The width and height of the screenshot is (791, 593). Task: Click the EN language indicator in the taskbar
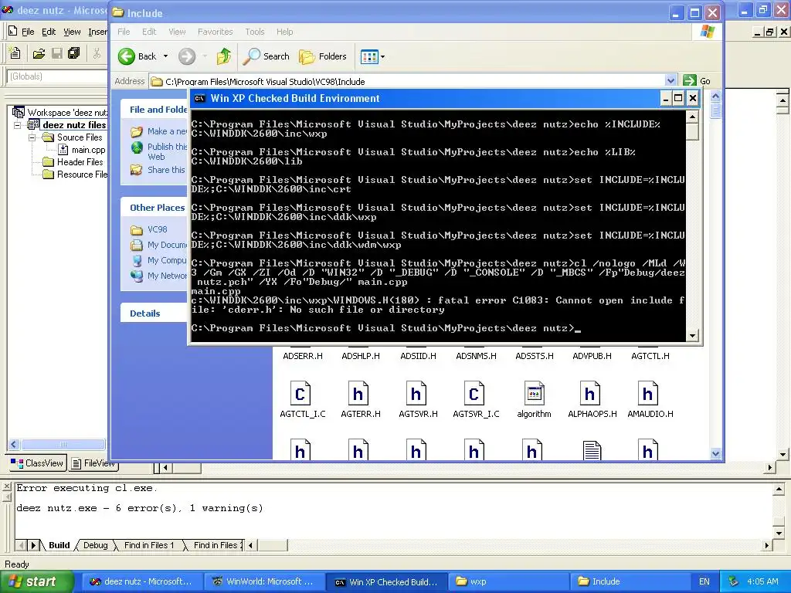pyautogui.click(x=704, y=581)
